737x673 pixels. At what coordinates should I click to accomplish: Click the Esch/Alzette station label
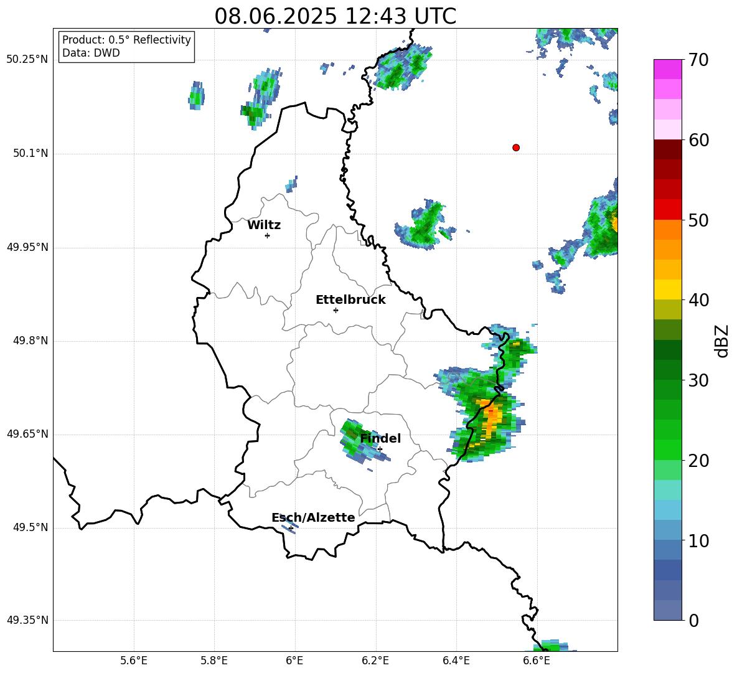313,517
